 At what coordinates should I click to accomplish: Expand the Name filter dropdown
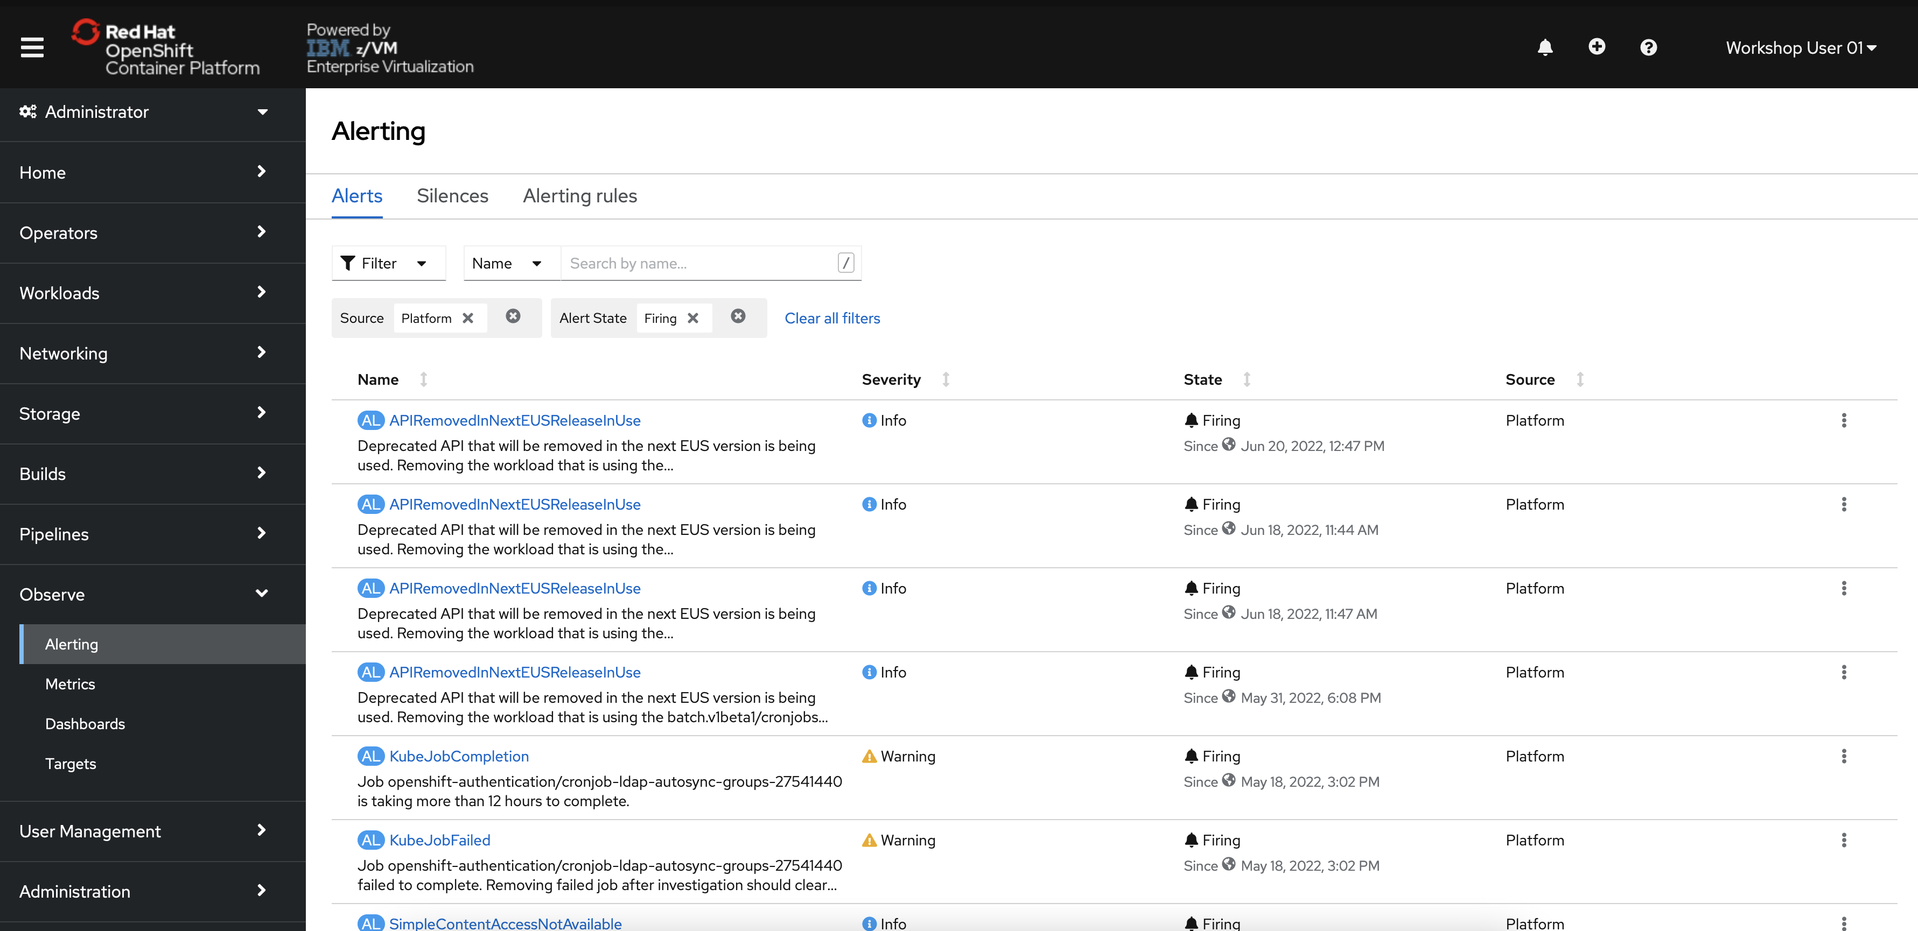click(506, 263)
